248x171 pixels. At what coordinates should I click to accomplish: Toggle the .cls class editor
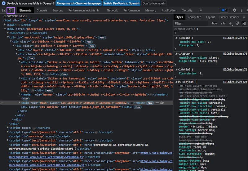[223, 23]
